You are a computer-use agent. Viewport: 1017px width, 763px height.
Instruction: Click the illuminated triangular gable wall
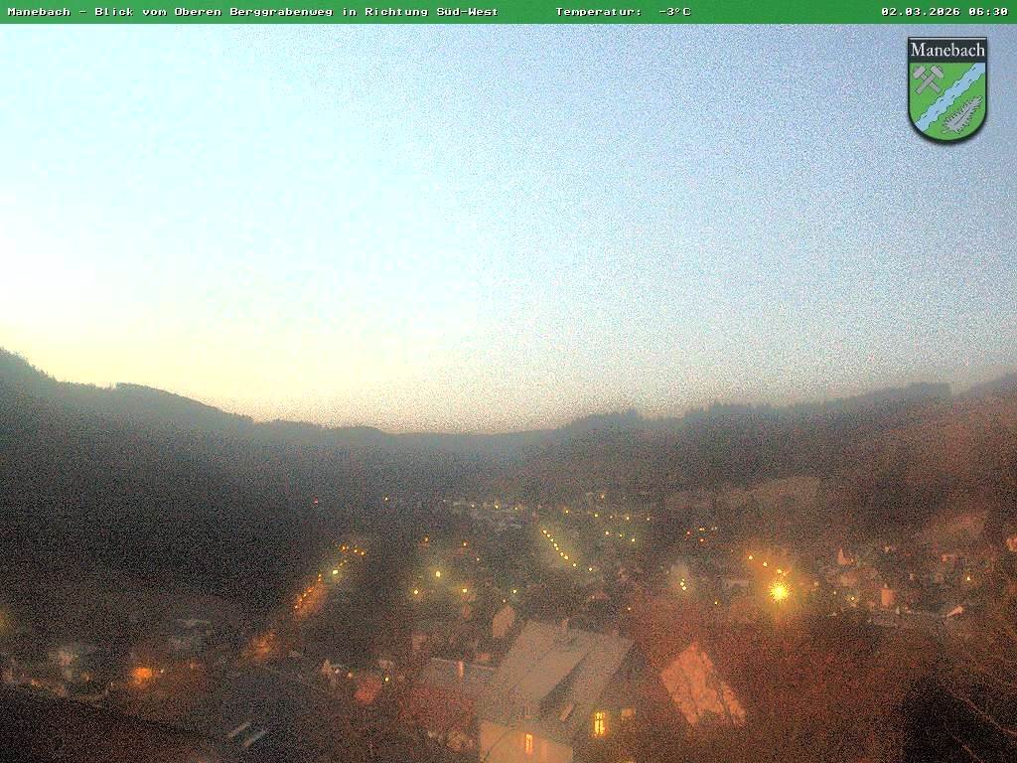pos(699,686)
